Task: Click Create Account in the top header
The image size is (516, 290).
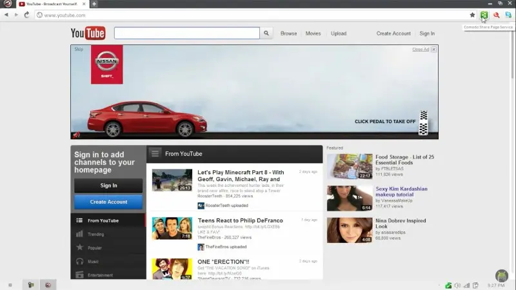Action: coord(393,34)
